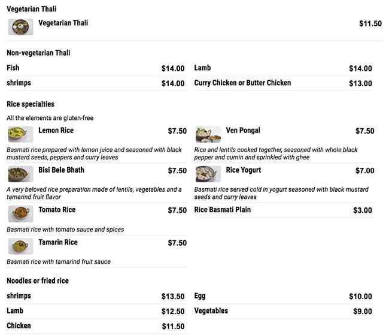
Task: Select Rice Basmati Plain item
Action: click(x=223, y=210)
